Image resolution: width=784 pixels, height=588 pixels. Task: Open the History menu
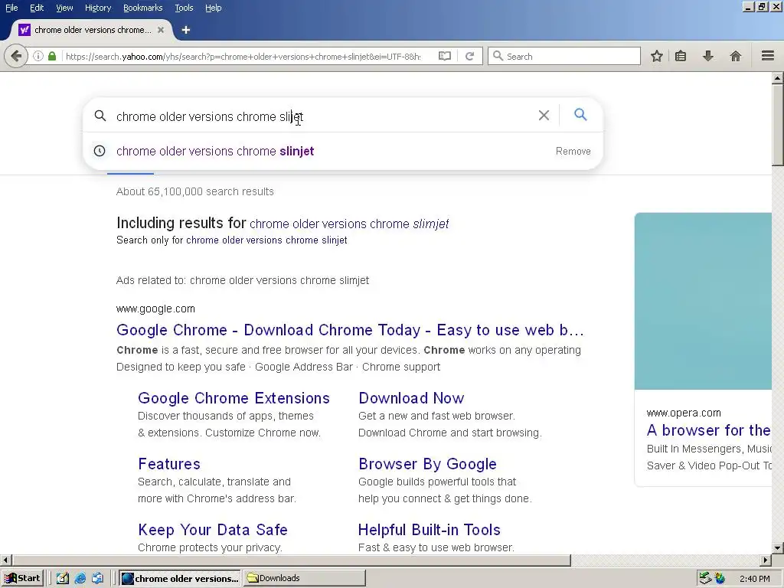[x=97, y=8]
